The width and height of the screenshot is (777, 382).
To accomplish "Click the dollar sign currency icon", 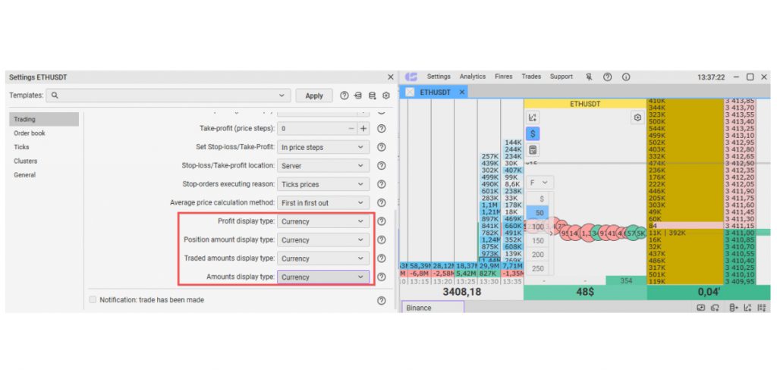I will 533,133.
